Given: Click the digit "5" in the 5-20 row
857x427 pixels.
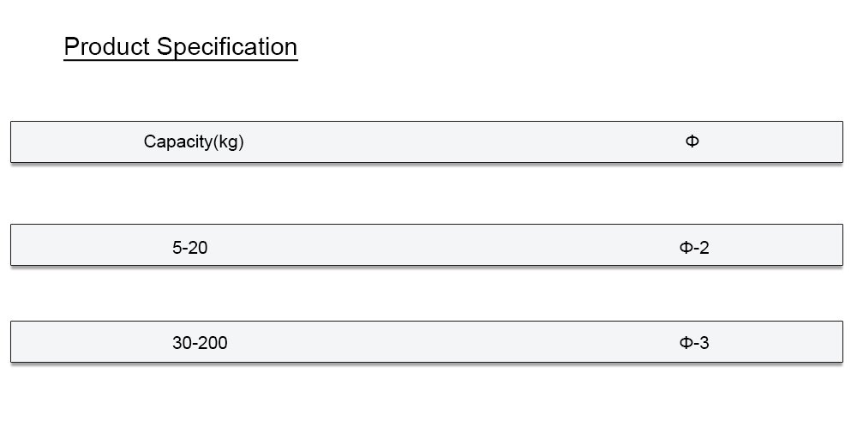Looking at the screenshot, I should click(x=177, y=249).
